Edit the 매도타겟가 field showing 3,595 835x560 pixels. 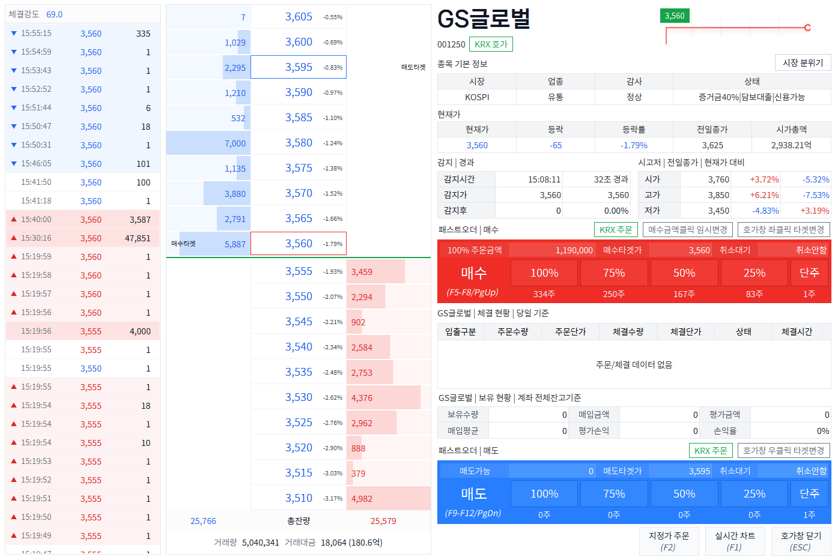pyautogui.click(x=681, y=471)
